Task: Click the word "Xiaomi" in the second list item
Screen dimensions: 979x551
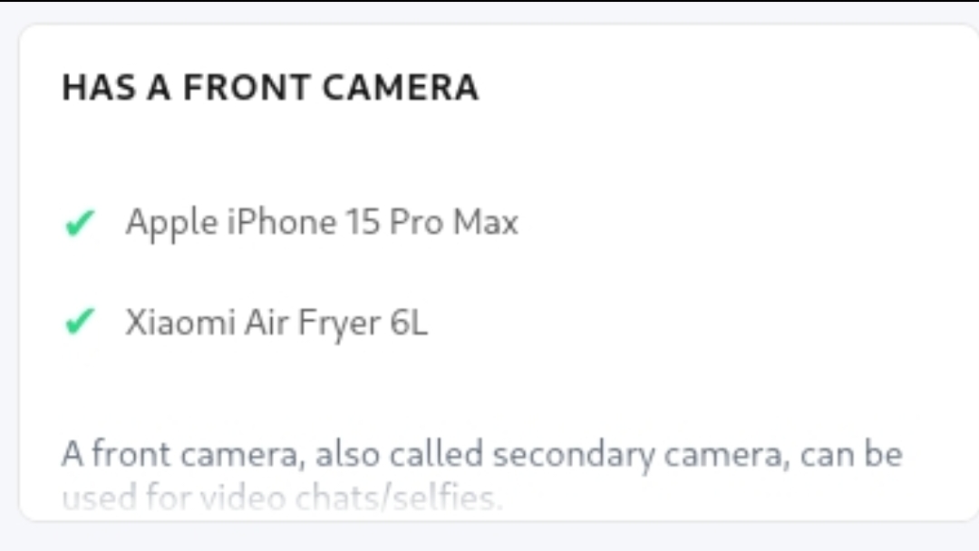Action: 179,323
